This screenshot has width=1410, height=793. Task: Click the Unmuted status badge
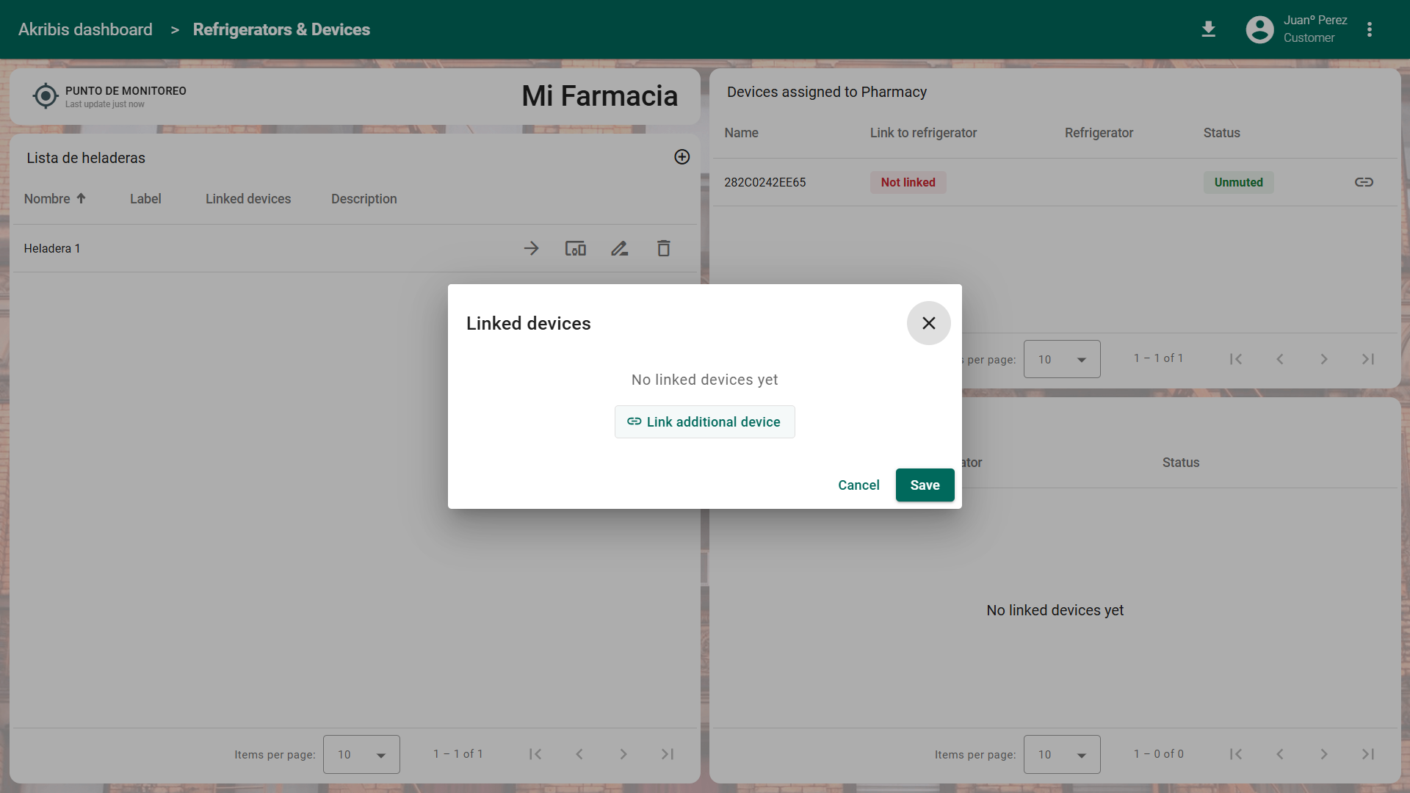coord(1238,182)
